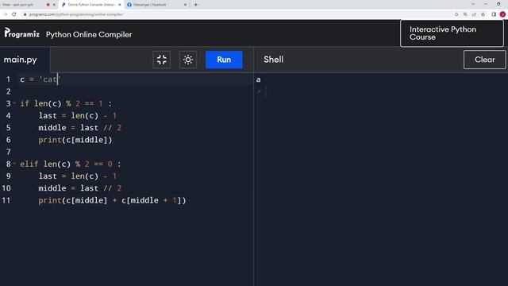Image resolution: width=508 pixels, height=286 pixels.
Task: Go forward in browser history
Action: [x=6, y=14]
